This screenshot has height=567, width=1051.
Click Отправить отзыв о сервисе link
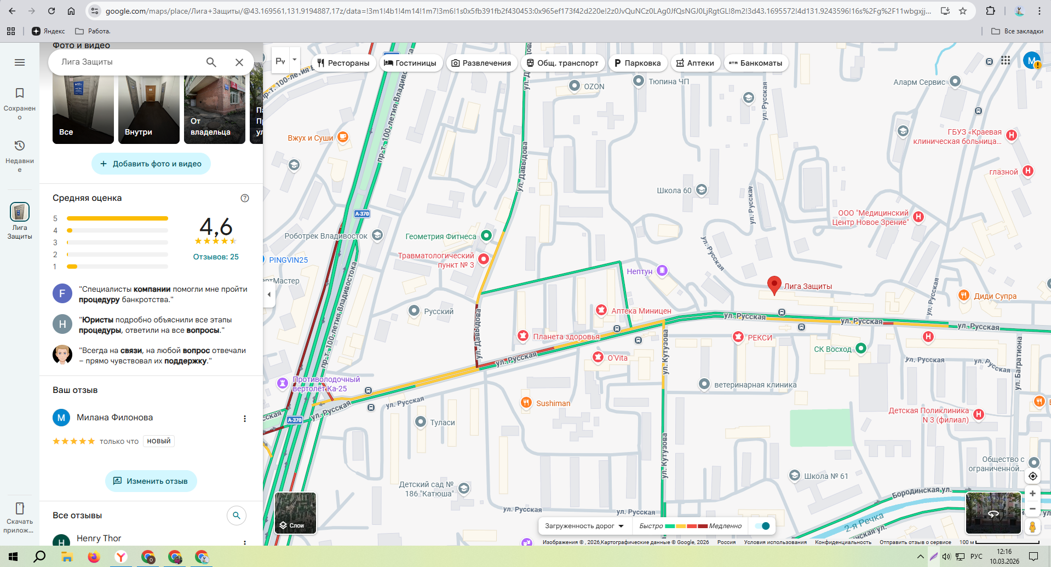tap(915, 542)
